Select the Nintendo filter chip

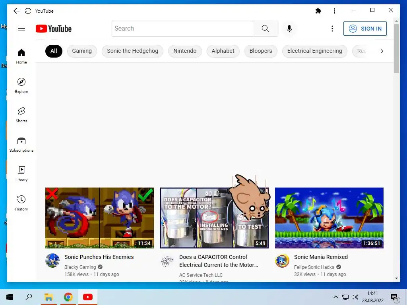[185, 51]
